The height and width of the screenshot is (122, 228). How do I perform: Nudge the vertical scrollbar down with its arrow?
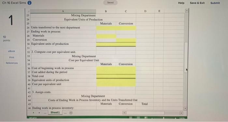[185, 108]
